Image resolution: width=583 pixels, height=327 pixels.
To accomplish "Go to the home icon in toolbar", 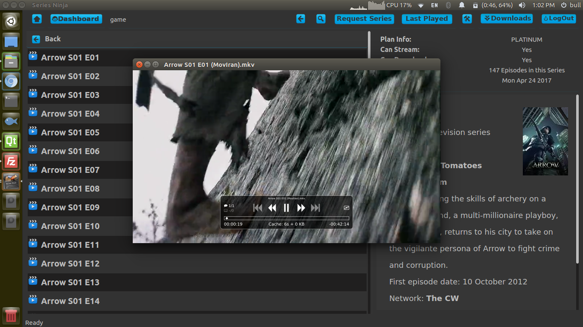I will pos(37,19).
